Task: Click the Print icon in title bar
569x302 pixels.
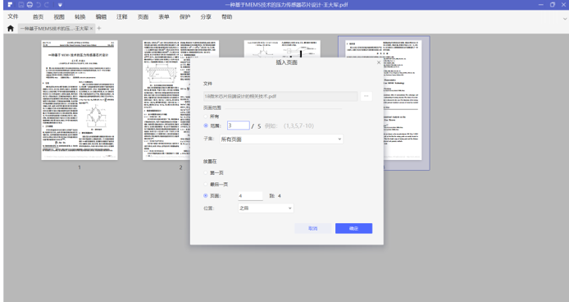Action: click(30, 5)
